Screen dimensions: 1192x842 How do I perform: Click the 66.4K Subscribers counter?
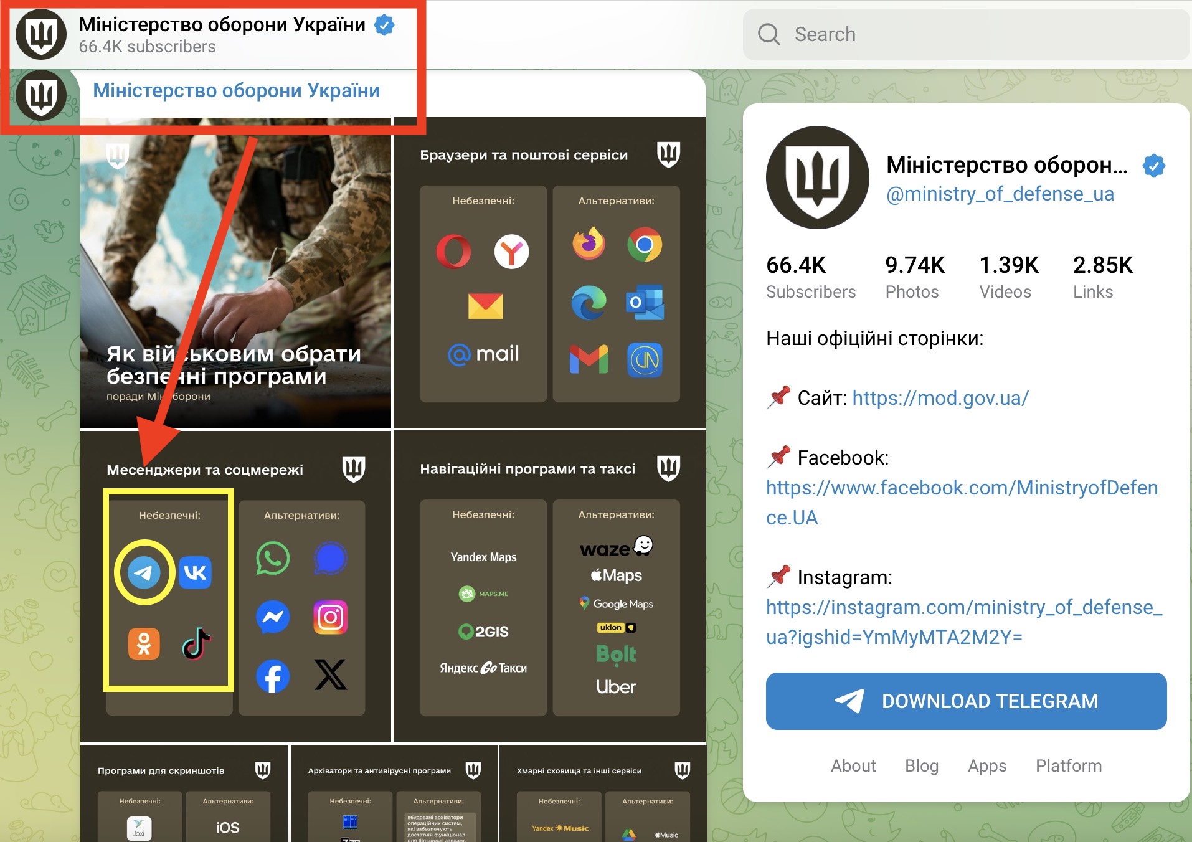tap(811, 277)
